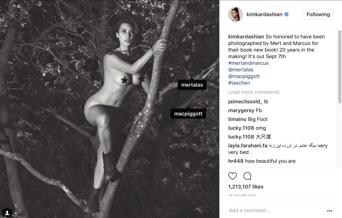Toggle the Following button

[318, 15]
